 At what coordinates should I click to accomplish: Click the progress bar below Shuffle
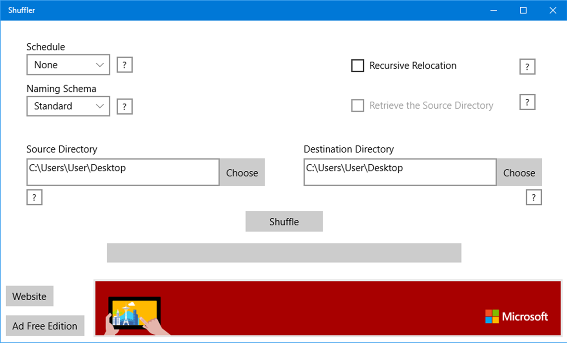[284, 253]
